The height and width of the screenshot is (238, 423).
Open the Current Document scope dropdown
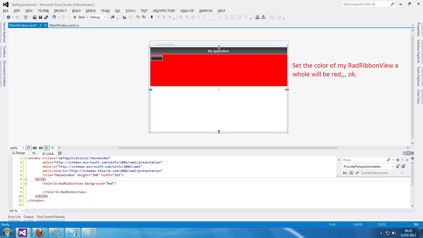pos(402,173)
